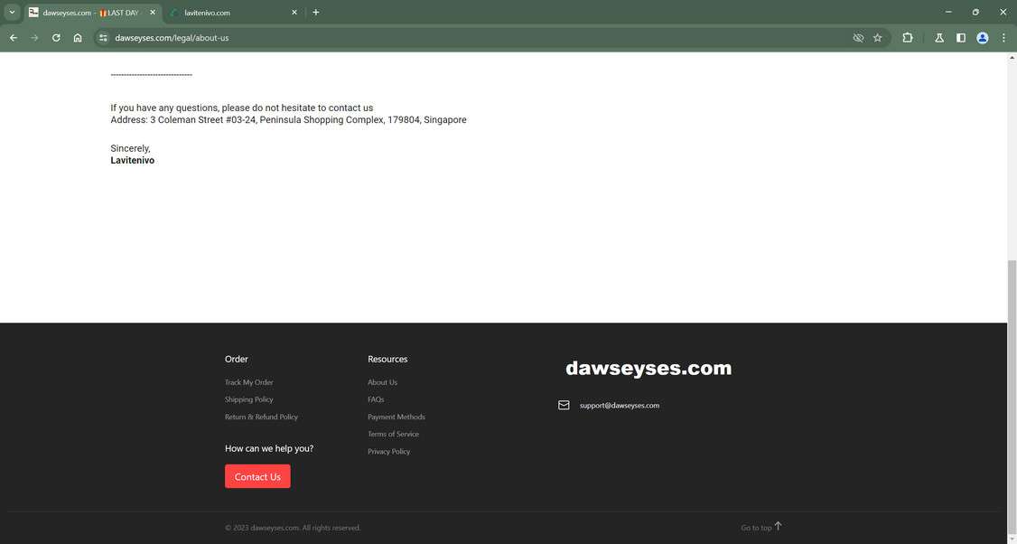Image resolution: width=1017 pixels, height=544 pixels.
Task: Click the site information icon in address bar
Action: click(x=102, y=37)
